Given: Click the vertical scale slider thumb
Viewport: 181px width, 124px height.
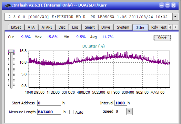Looking at the screenshot, I should 11,51.
